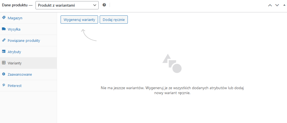Collapse the Dane produktu panel with the triangle toggle
287x123 pixels.
click(284, 5)
